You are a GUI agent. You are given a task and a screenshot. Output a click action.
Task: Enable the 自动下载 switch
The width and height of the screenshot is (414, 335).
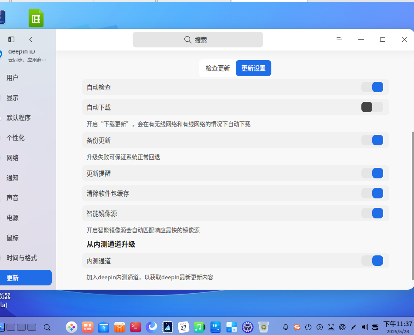[x=372, y=107]
